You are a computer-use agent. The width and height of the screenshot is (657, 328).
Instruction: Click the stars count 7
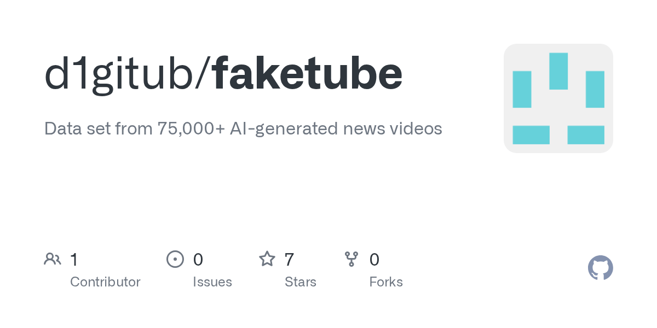(x=289, y=259)
